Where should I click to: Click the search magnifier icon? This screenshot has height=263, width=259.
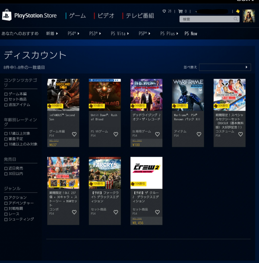tap(236, 19)
